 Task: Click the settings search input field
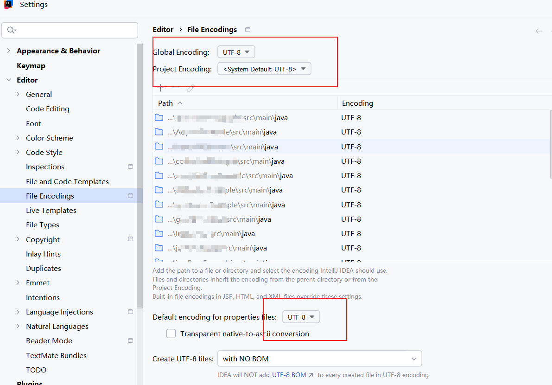point(74,30)
